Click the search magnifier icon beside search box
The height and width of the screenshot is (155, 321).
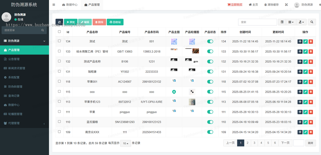pos(312,22)
